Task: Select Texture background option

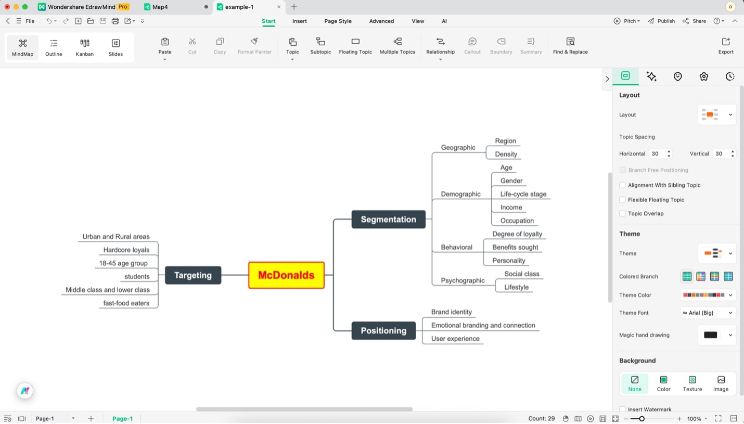Action: coord(692,383)
